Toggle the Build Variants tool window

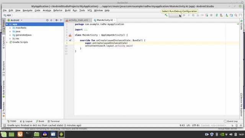pyautogui.click(x=3, y=89)
